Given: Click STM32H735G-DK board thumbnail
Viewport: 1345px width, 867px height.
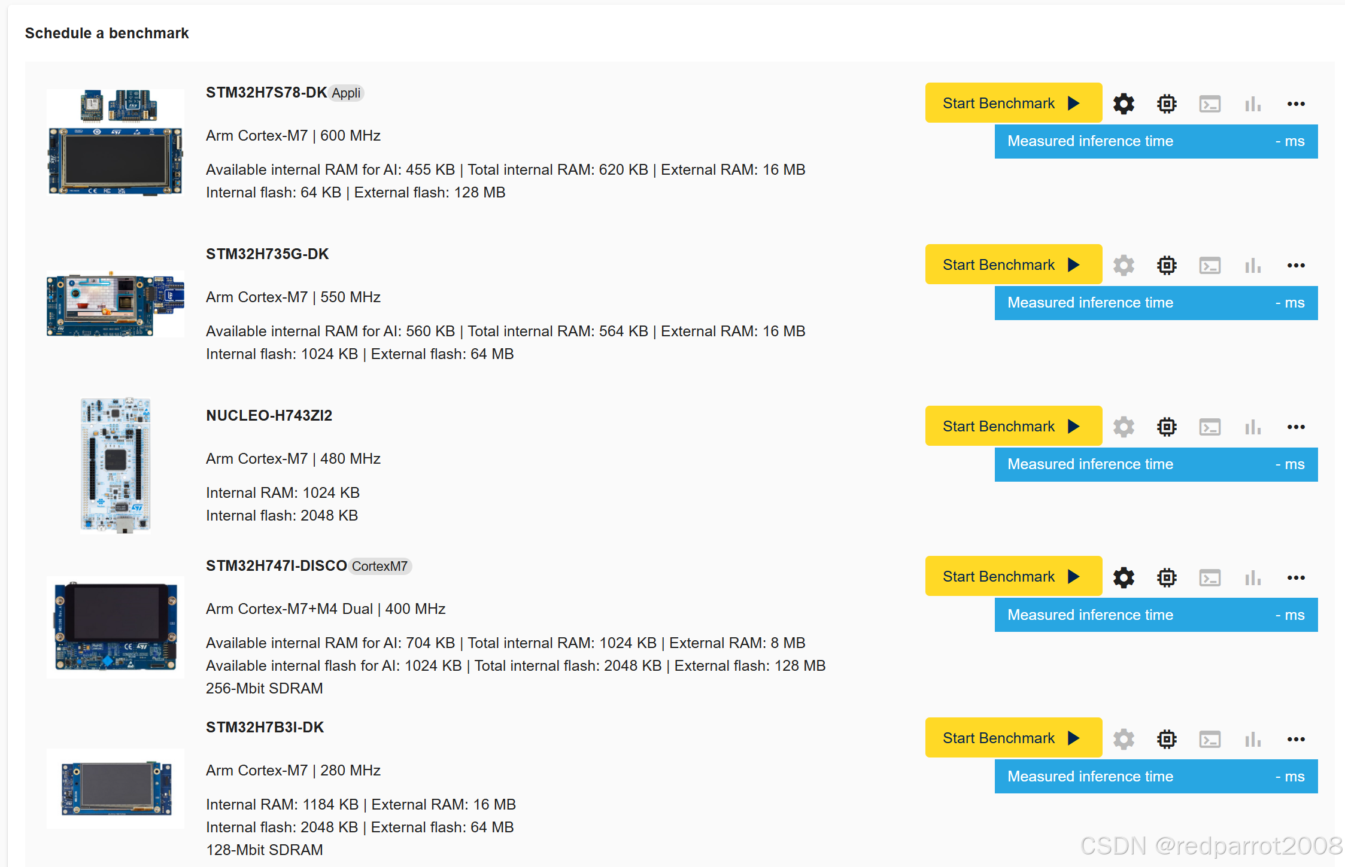Looking at the screenshot, I should [116, 304].
